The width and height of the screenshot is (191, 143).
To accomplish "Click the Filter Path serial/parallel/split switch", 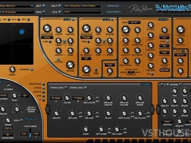I will point(131,72).
